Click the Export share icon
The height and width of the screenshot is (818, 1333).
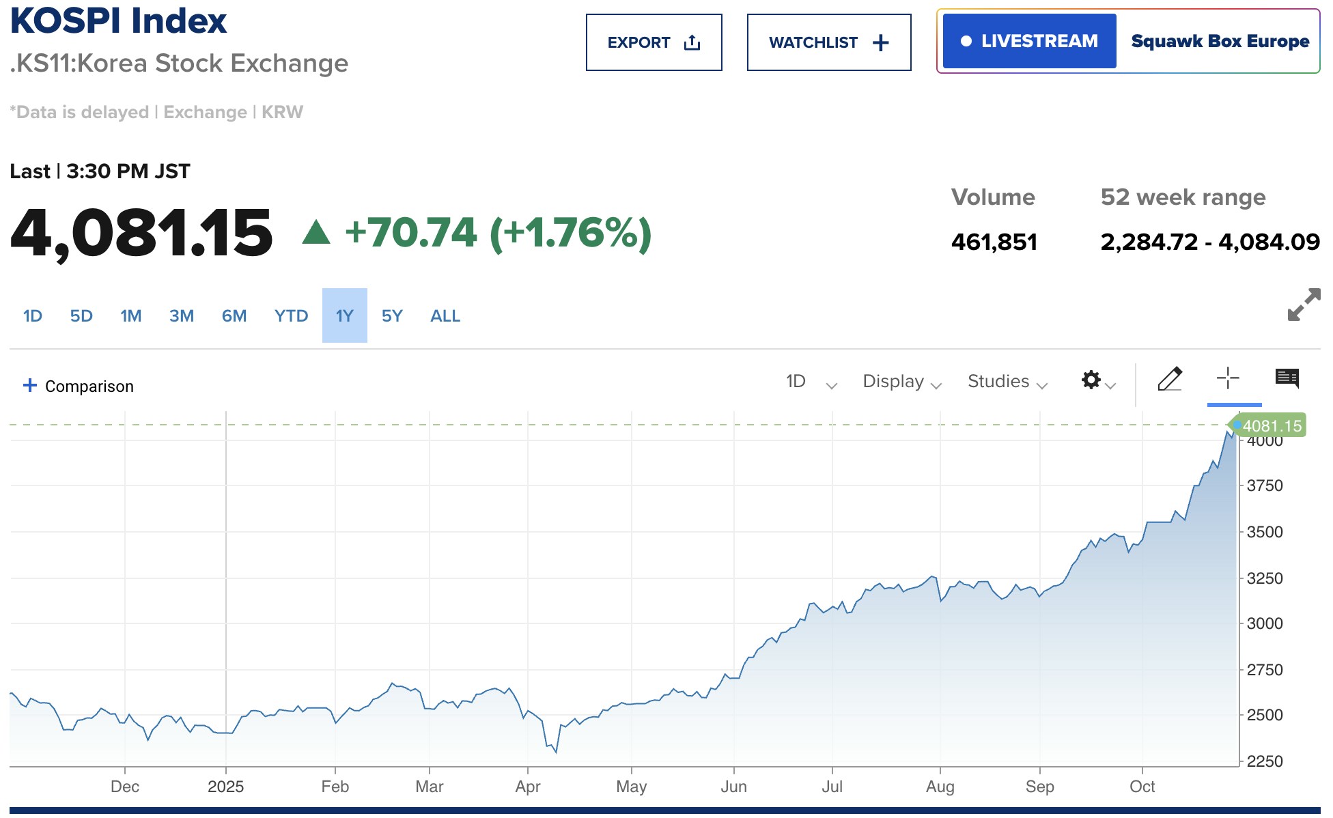point(692,43)
